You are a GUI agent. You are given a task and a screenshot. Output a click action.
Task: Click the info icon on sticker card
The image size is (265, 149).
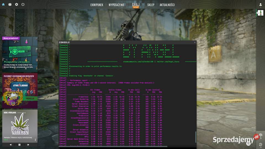(x=35, y=140)
